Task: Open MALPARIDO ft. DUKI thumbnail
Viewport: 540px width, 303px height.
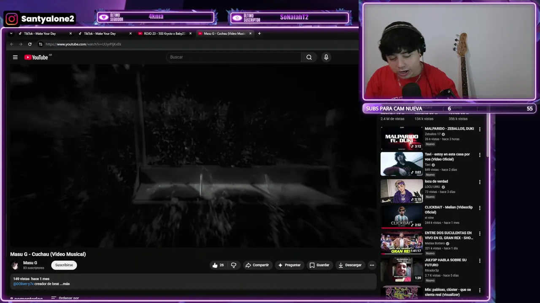Action: (x=402, y=138)
